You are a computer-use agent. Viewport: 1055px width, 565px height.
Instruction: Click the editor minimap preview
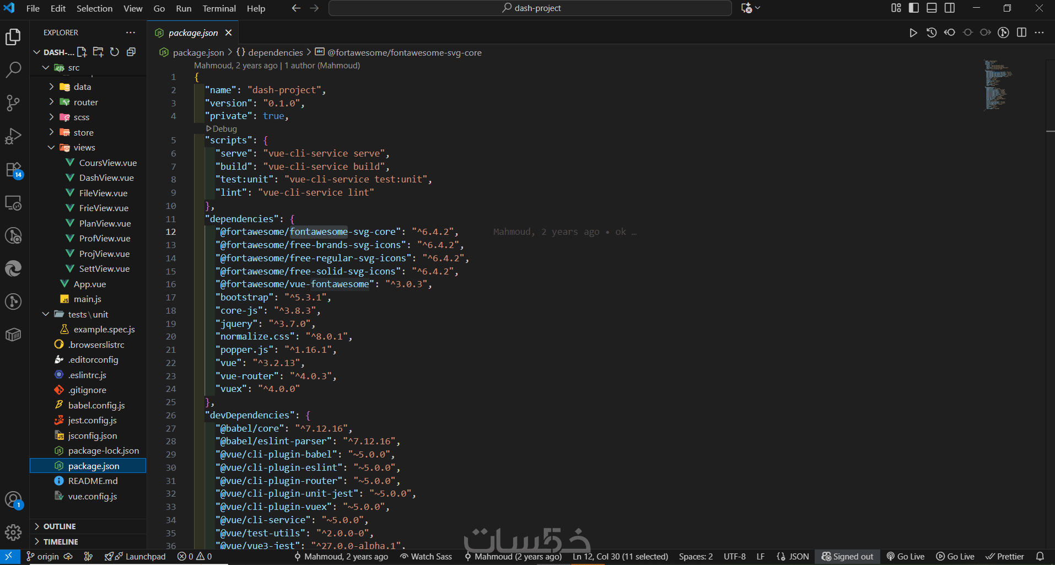pyautogui.click(x=998, y=85)
